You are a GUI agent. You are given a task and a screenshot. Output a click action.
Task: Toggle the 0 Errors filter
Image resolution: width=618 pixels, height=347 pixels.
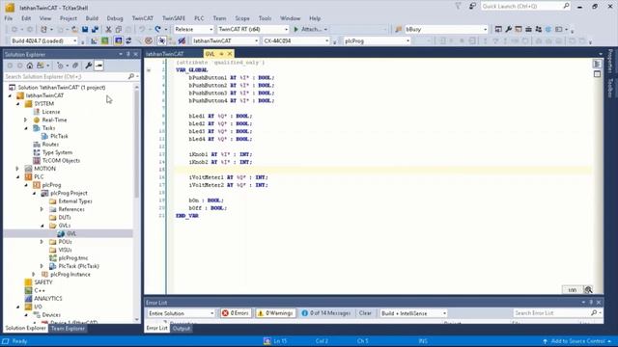click(236, 313)
